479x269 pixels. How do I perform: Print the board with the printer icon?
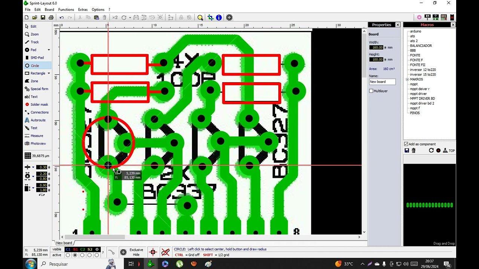pyautogui.click(x=51, y=17)
